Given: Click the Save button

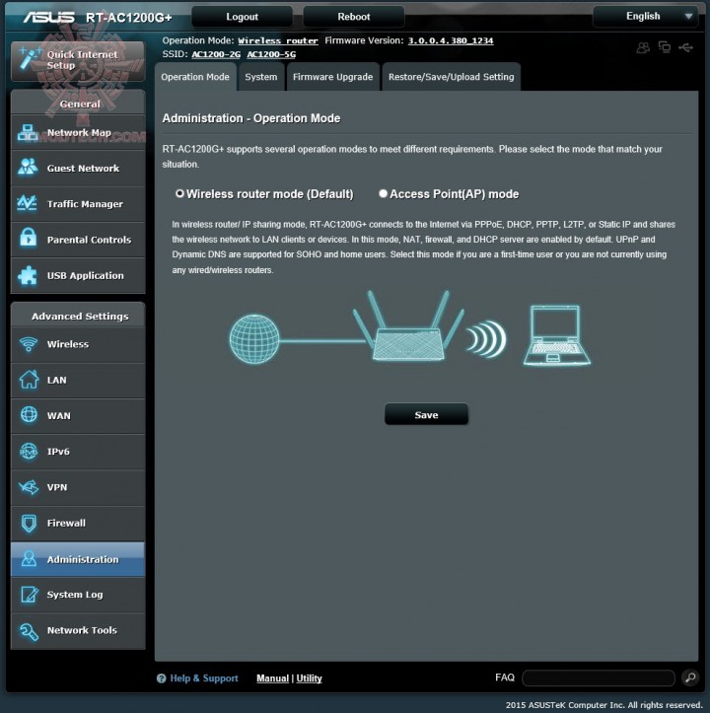Looking at the screenshot, I should [x=426, y=414].
